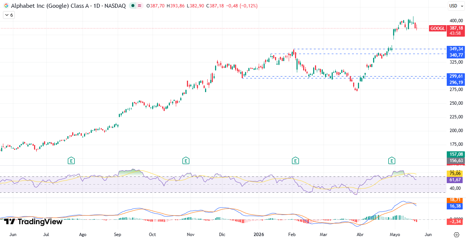
Task: Click the 225,00 price scale label
Action: (456, 117)
